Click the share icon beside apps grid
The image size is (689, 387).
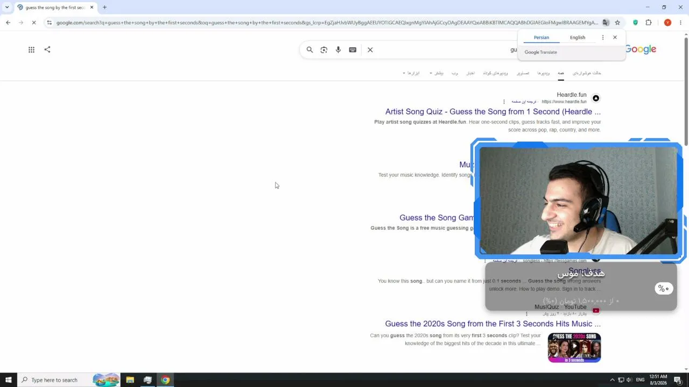click(x=47, y=49)
